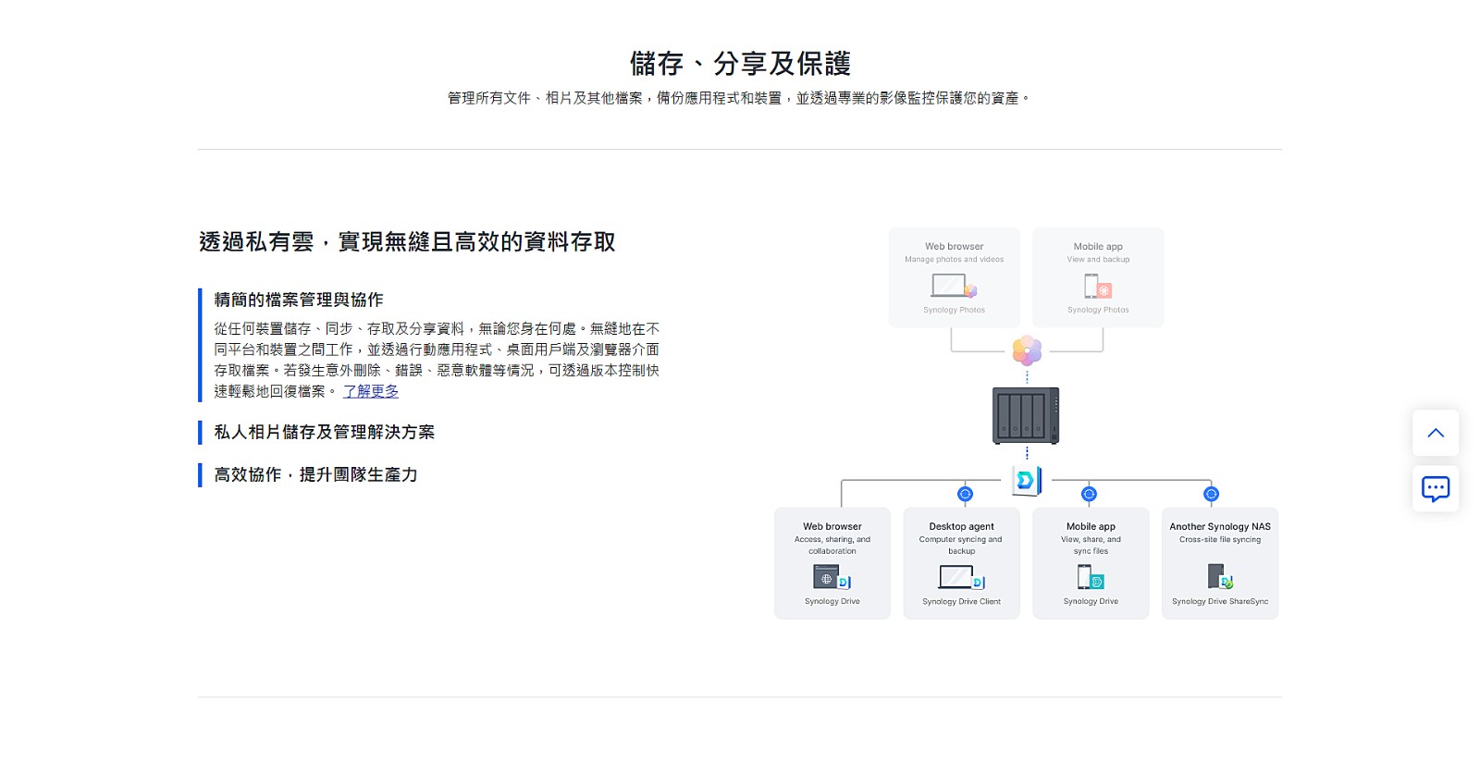
Task: Expand 高效協作，提升團隊生產力 section
Action: point(315,474)
